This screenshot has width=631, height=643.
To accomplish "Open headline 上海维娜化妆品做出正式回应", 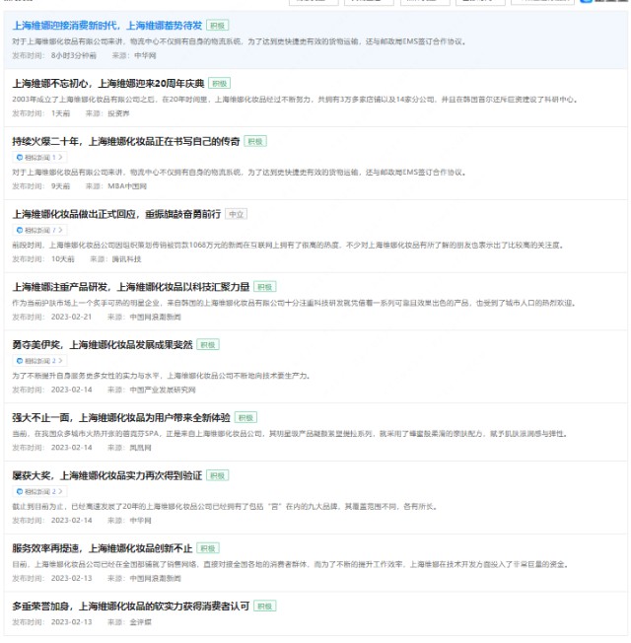I will [116, 214].
